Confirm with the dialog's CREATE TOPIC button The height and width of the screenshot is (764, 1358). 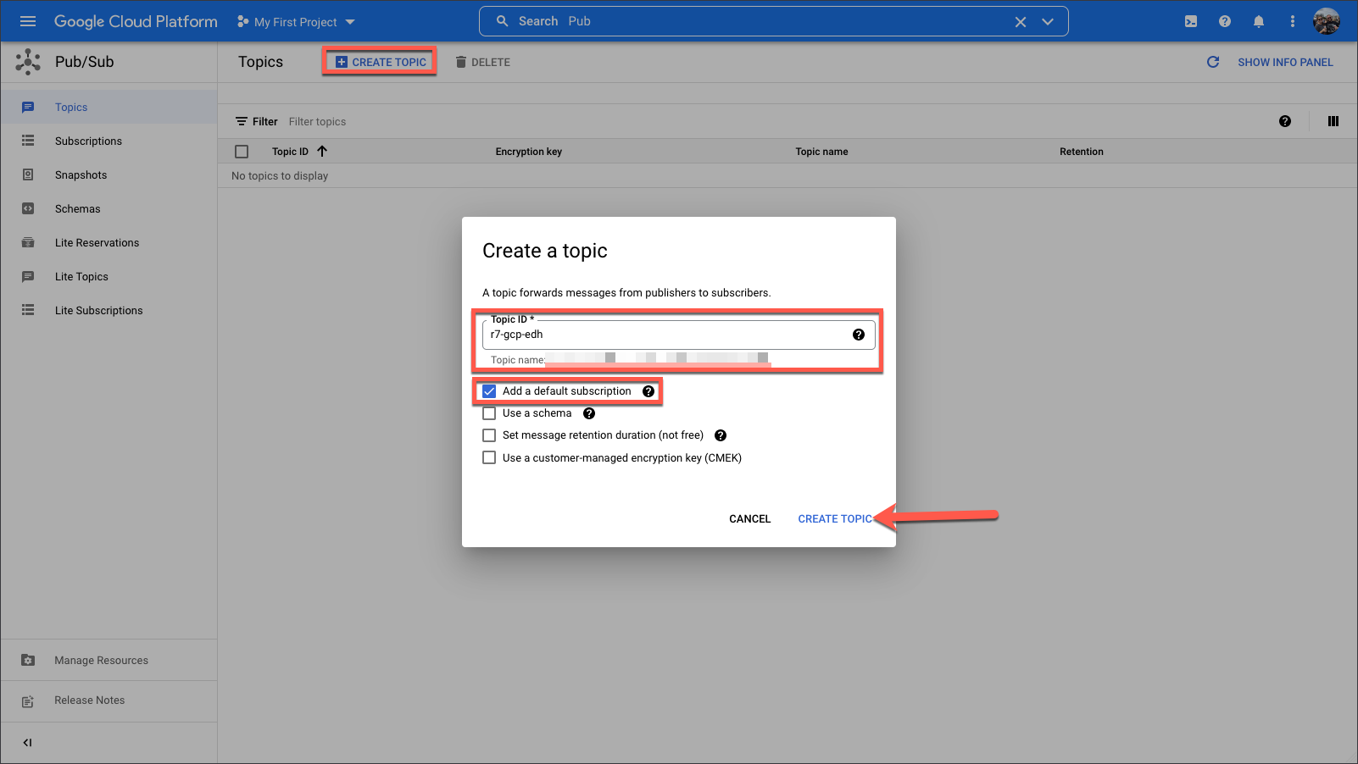click(835, 519)
